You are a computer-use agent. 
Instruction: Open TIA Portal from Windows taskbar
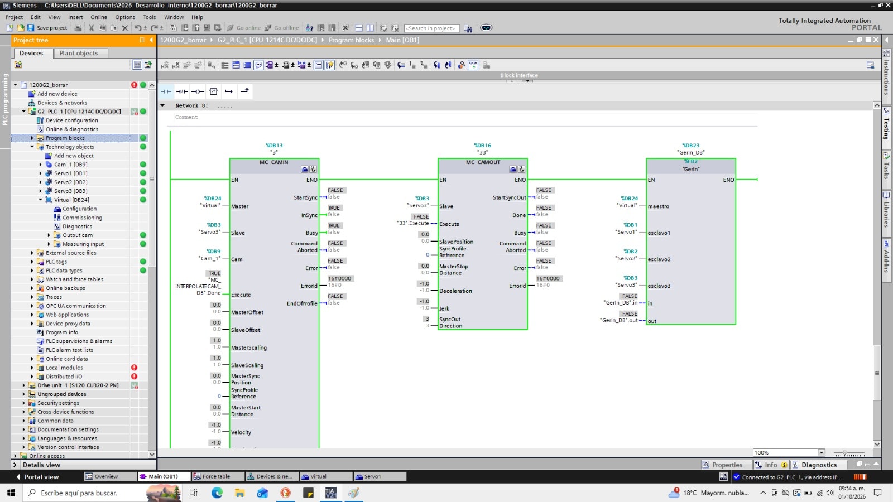pos(331,493)
